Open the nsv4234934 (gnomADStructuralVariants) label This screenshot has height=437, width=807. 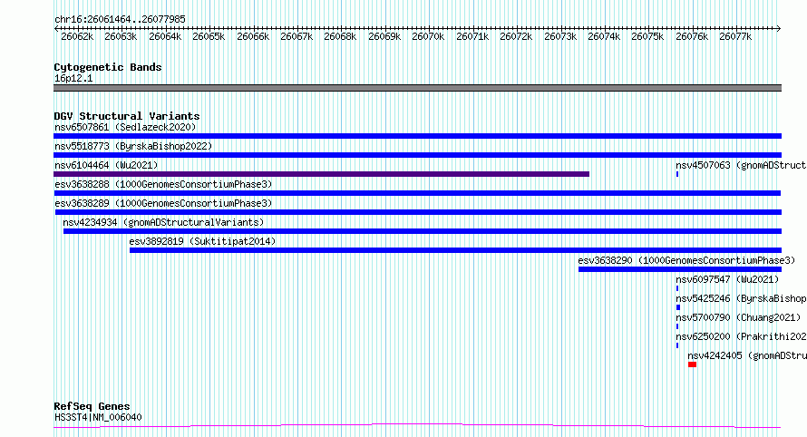click(x=163, y=222)
